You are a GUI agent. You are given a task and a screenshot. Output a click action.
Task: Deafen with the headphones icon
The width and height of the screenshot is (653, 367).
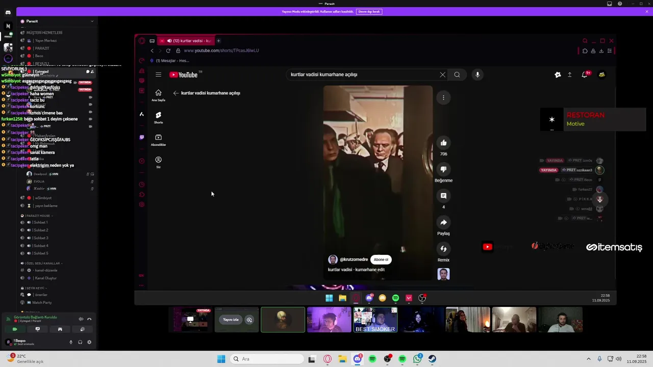(80, 342)
